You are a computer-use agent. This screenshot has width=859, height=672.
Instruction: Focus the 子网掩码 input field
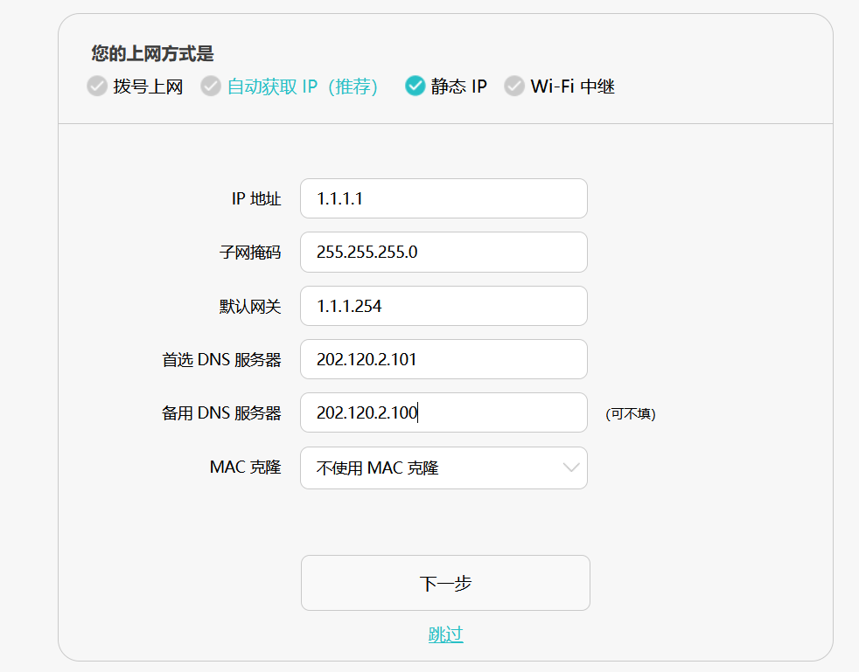click(443, 252)
